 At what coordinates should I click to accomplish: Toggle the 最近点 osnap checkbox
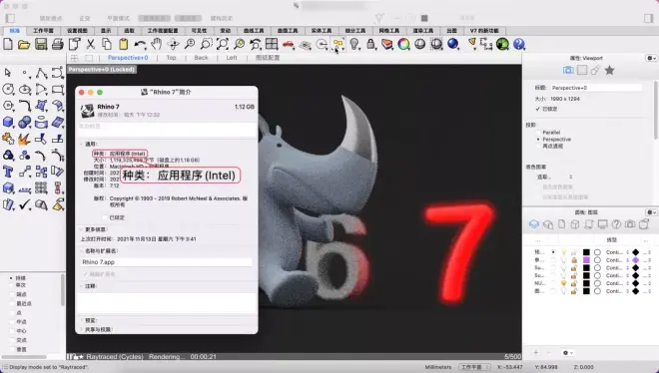(12, 303)
